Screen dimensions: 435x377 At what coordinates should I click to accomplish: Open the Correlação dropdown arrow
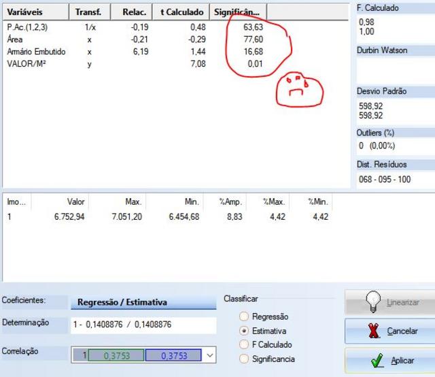coord(210,355)
